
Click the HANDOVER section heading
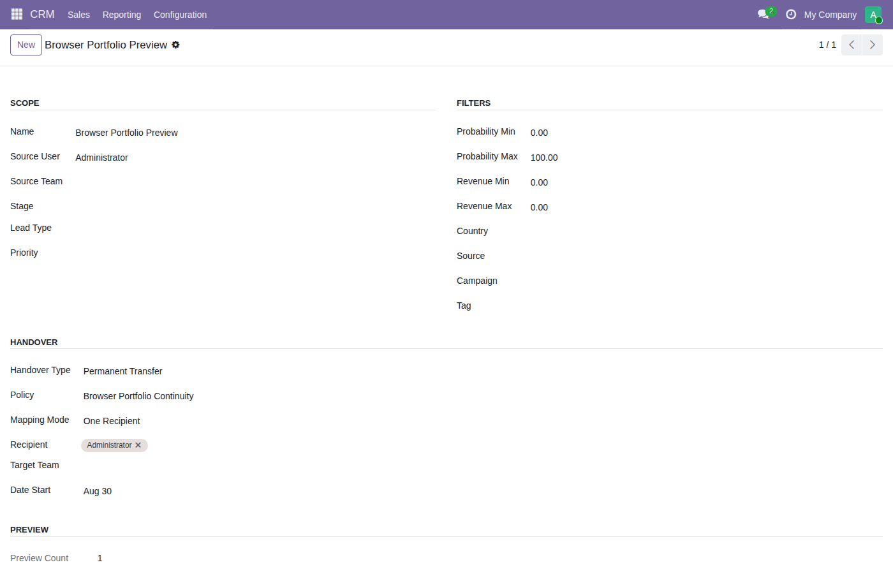tap(34, 342)
